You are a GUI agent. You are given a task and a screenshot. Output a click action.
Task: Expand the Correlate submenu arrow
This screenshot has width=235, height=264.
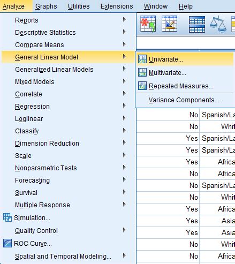tap(124, 94)
